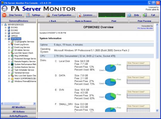Image resolution: width=161 pixels, height=119 pixels.
Task: Click the Task Scheduler Service icon
Action: [x=12, y=70]
